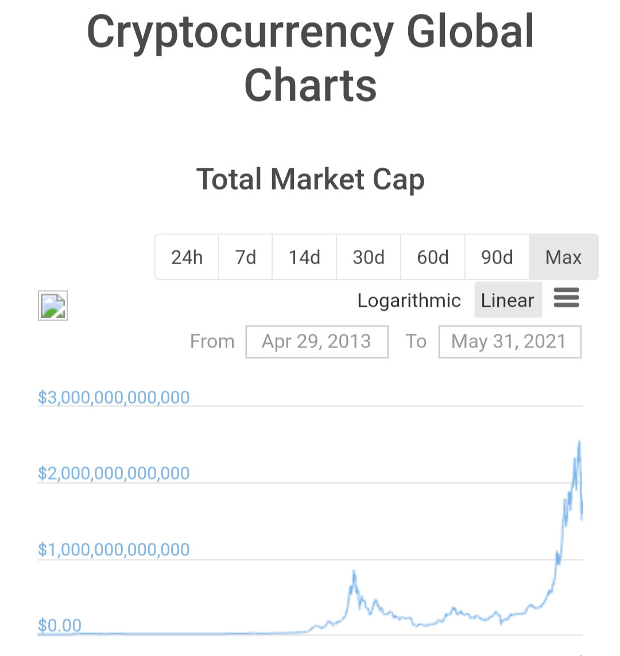Show the 30d chart range
This screenshot has width=620, height=656.
click(x=369, y=257)
